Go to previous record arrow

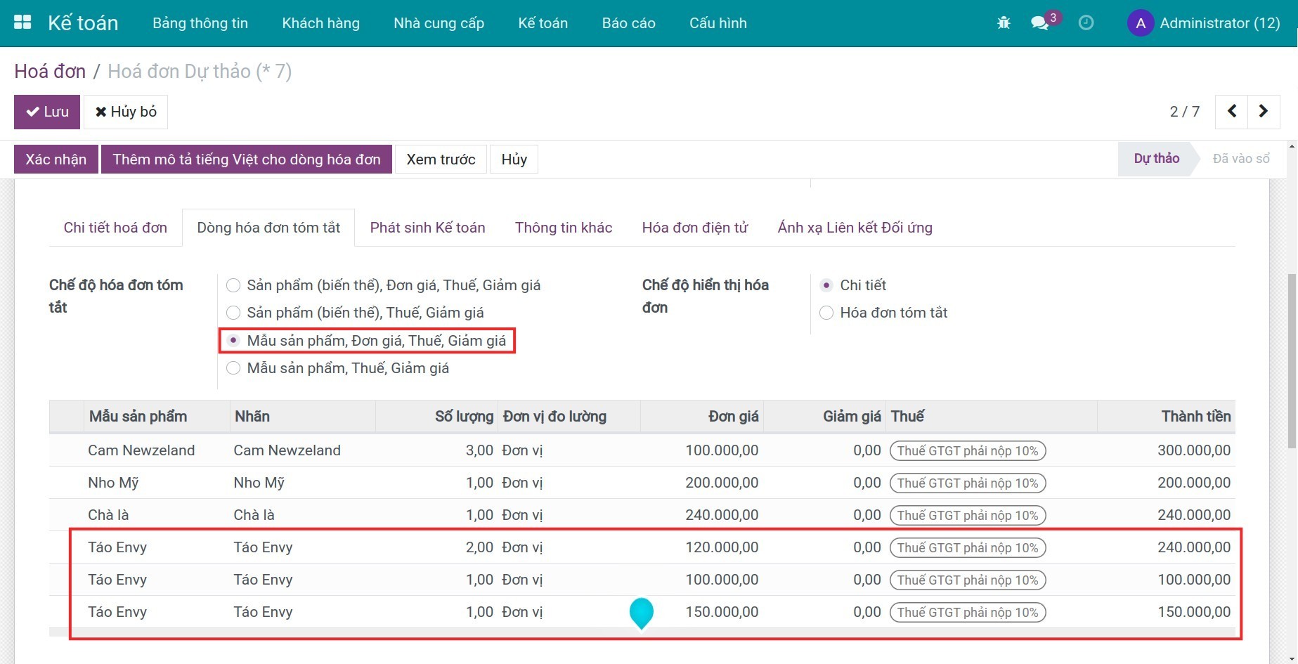[x=1231, y=111]
